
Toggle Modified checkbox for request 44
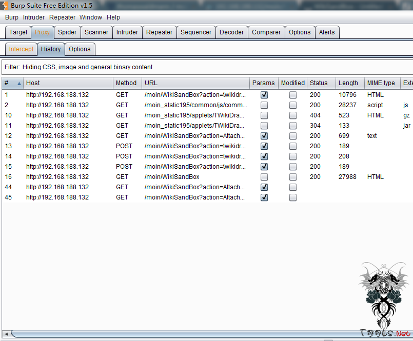tap(293, 187)
